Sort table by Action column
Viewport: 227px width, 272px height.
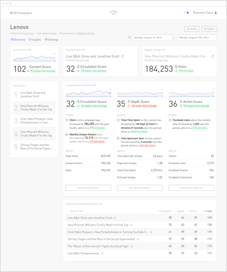tap(192, 211)
